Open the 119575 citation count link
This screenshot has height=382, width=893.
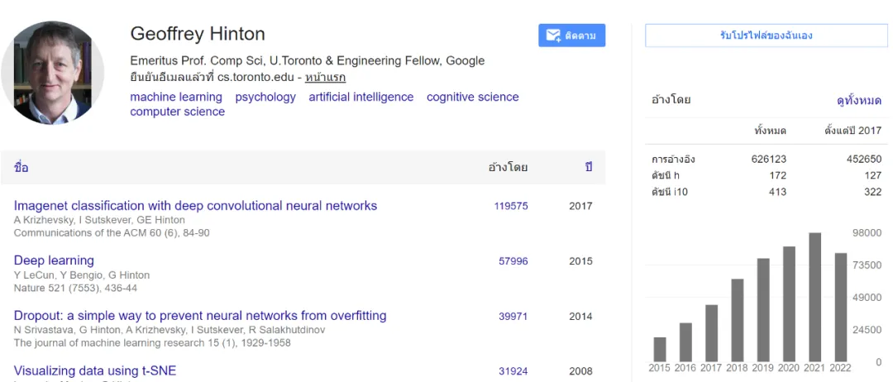pos(511,207)
